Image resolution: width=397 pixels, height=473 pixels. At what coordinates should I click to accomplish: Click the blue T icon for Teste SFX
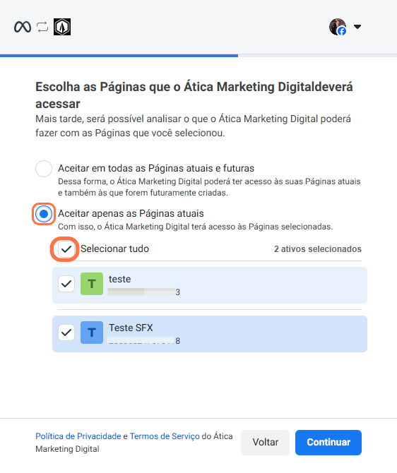[92, 333]
